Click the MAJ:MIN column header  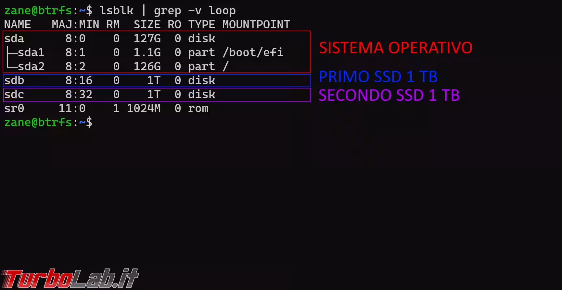click(x=75, y=25)
